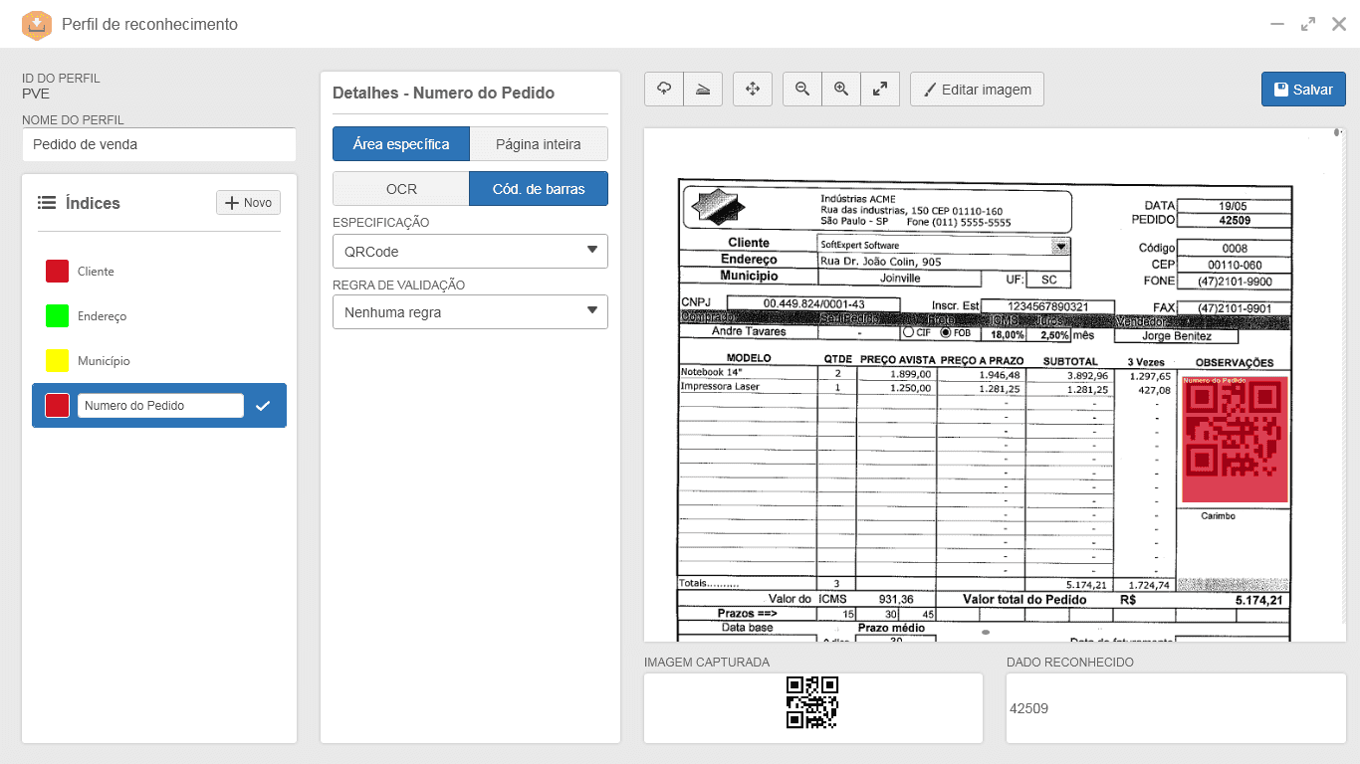This screenshot has width=1360, height=764.
Task: Click the total value 5.174,21 in bold
Action: [1258, 601]
